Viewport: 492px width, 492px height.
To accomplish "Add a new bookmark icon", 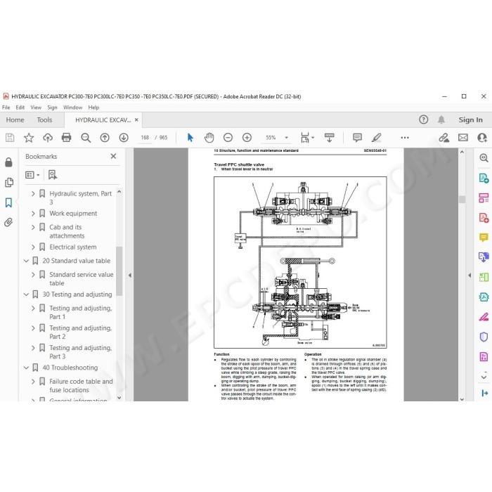I will (x=53, y=175).
